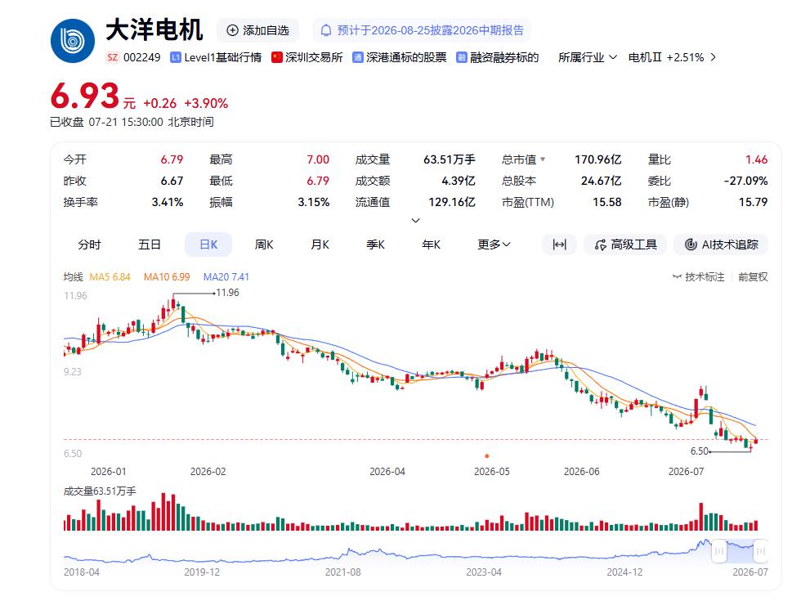Click the highlighted range selection window
Image resolution: width=792 pixels, height=601 pixels.
[x=740, y=551]
